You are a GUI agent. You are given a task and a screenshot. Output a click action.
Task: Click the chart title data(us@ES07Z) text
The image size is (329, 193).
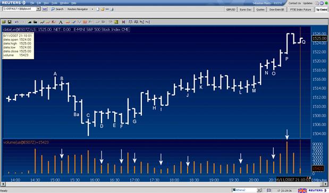[x=17, y=30]
